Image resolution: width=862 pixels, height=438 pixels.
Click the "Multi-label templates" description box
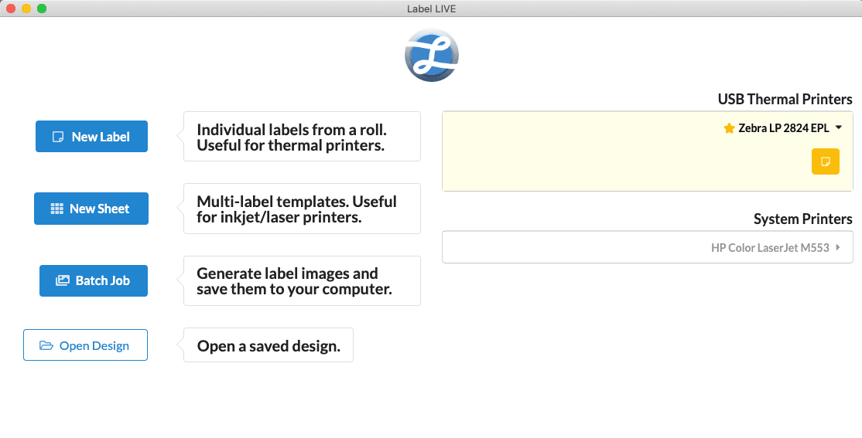tap(302, 209)
